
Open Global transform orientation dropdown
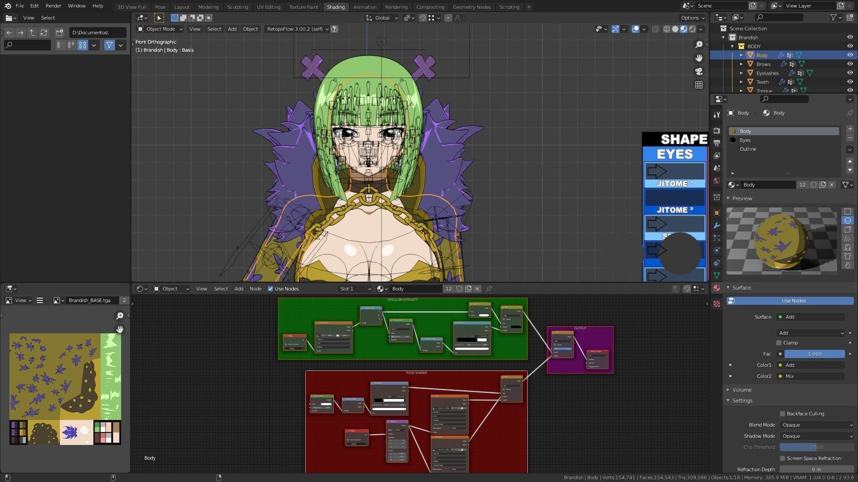pyautogui.click(x=382, y=18)
